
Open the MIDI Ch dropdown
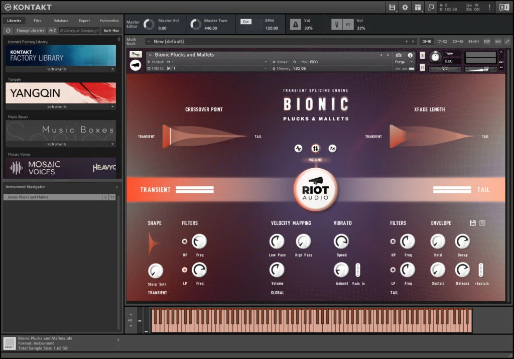(x=207, y=68)
